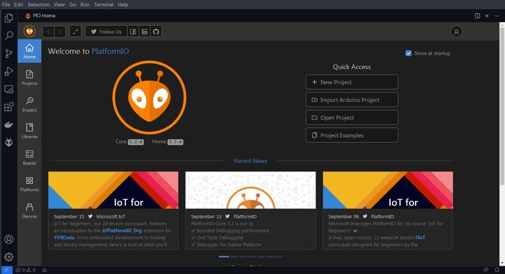This screenshot has width=505, height=274.
Task: Open the Extensions view
Action: click(9, 107)
